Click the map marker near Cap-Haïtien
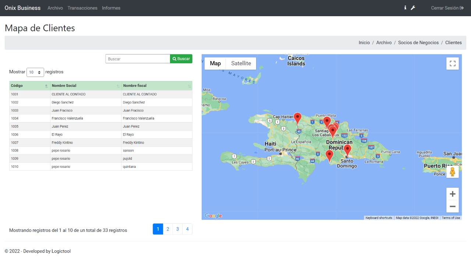The height and width of the screenshot is (265, 471). (298, 119)
